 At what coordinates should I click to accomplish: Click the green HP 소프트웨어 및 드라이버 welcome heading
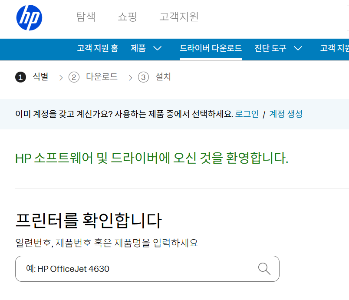[x=152, y=158]
